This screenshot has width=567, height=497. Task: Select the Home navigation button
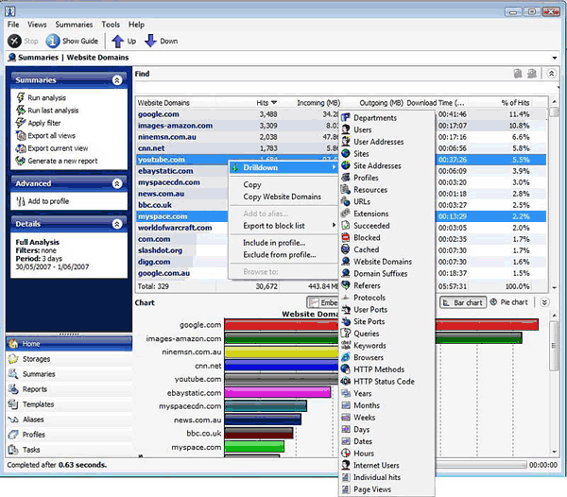[x=69, y=344]
